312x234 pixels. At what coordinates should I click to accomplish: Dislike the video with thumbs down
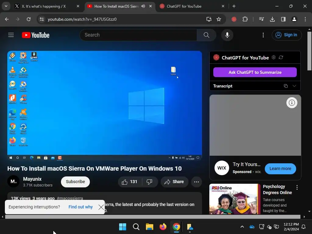click(149, 182)
